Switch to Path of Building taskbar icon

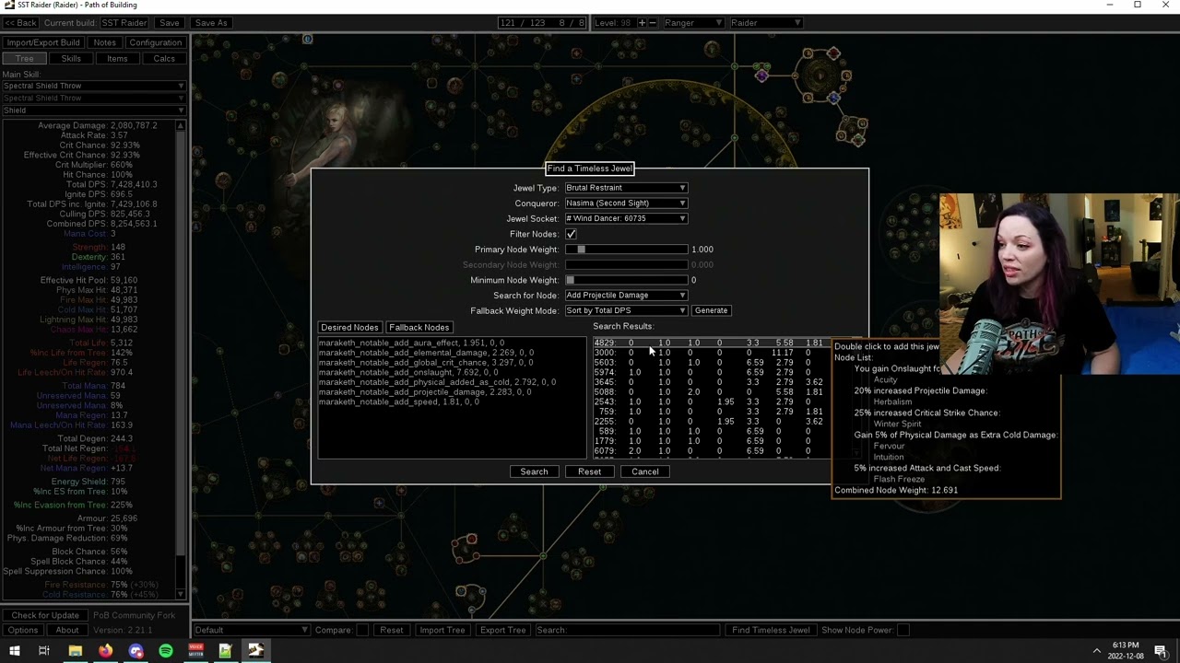(255, 651)
